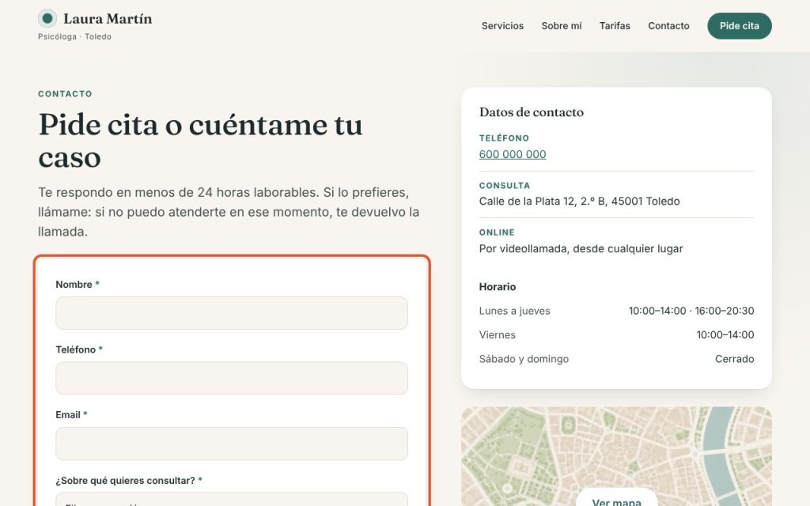
Task: Click the address Calle de la Plata 12
Action: click(x=579, y=202)
